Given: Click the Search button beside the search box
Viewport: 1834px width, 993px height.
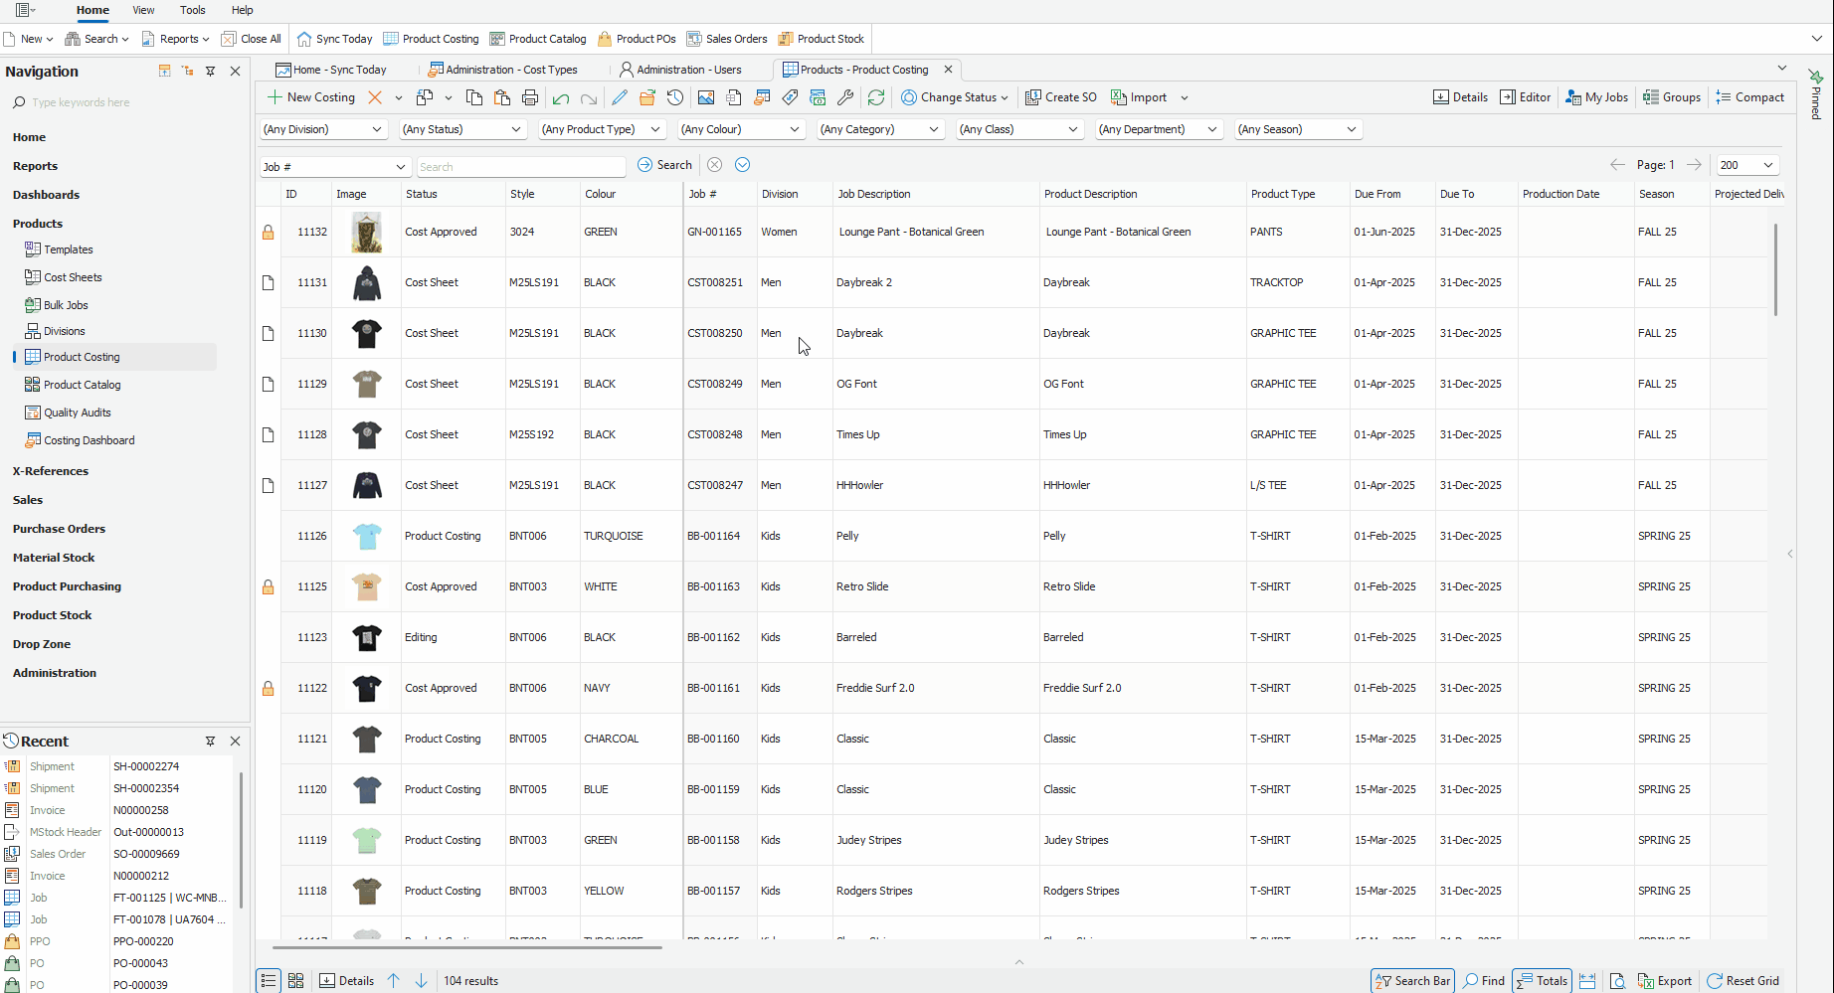Looking at the screenshot, I should pos(664,165).
